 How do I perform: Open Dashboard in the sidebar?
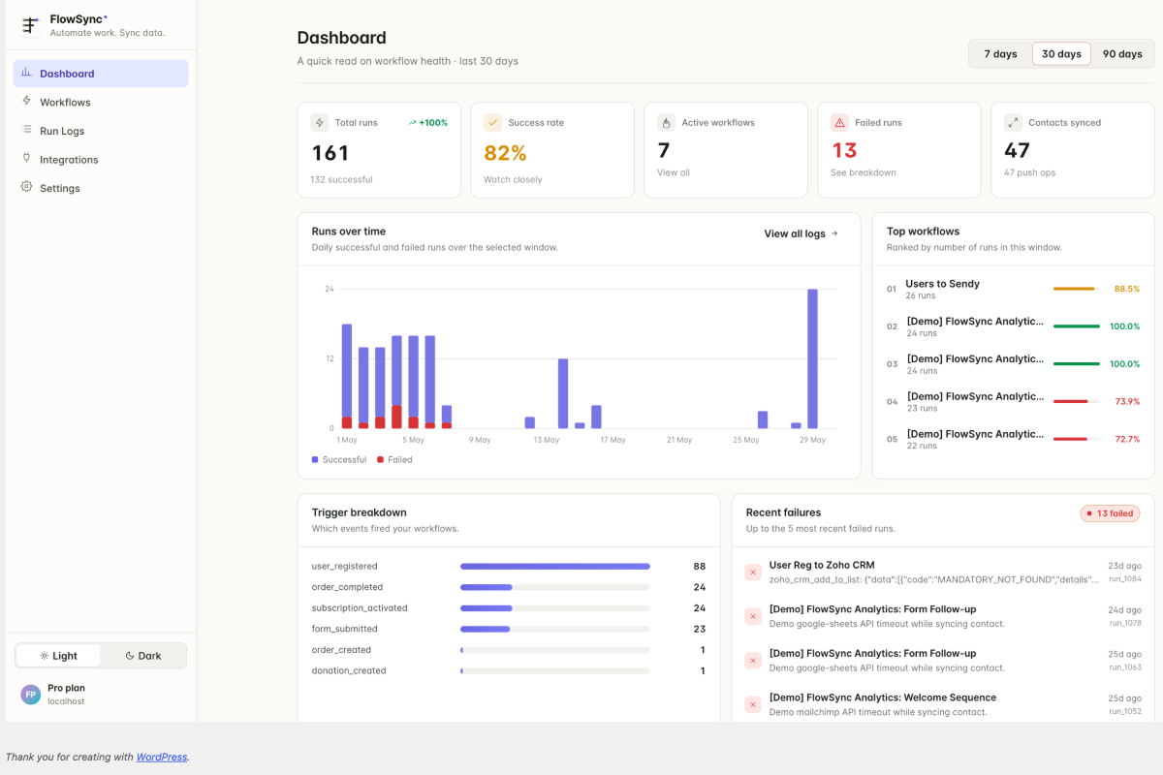click(101, 74)
